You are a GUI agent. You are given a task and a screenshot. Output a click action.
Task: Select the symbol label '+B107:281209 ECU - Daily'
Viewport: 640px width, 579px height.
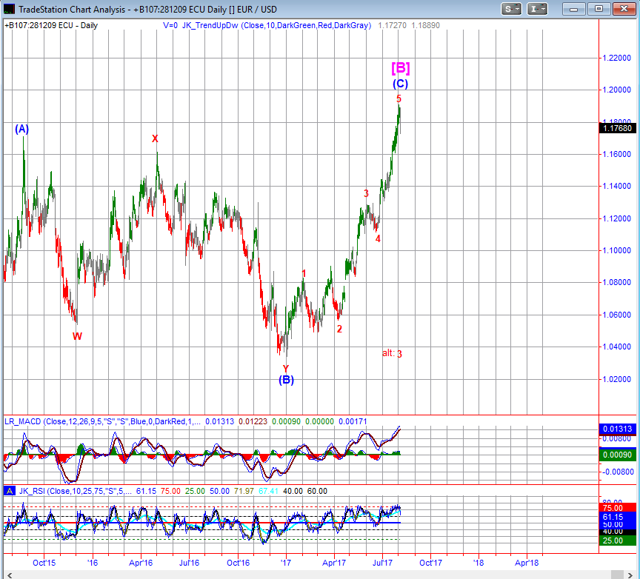(x=51, y=25)
